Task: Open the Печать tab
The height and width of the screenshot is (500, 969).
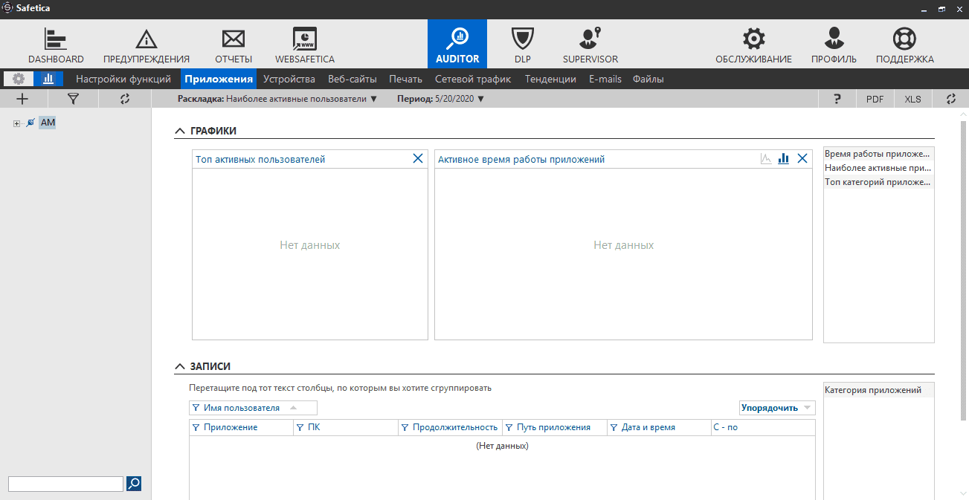Action: coord(405,79)
